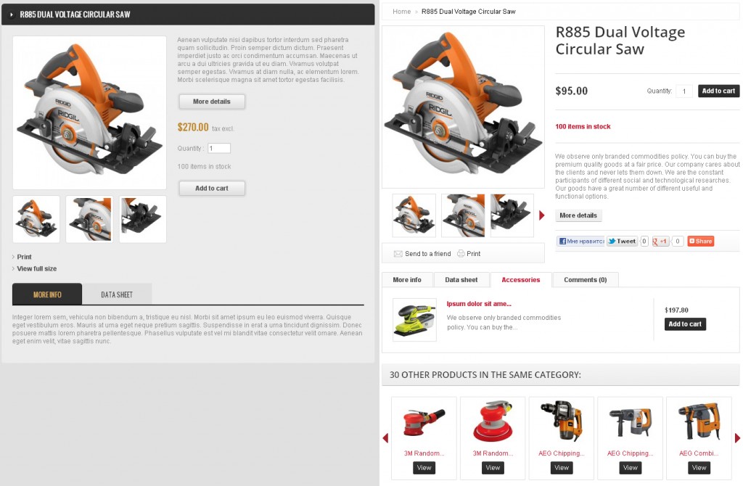
Task: Click the printer icon next to Print
Action: (x=461, y=254)
